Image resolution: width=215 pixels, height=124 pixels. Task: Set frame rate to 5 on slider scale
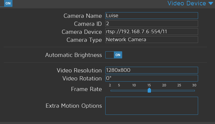[119, 90]
